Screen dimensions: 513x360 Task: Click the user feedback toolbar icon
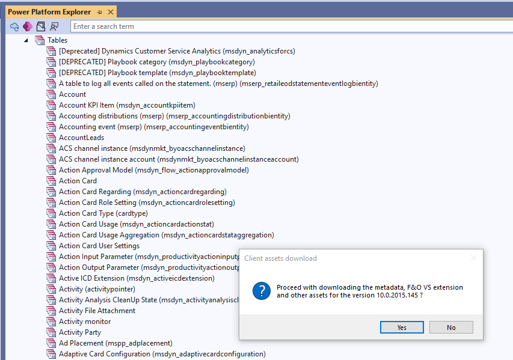[x=54, y=26]
